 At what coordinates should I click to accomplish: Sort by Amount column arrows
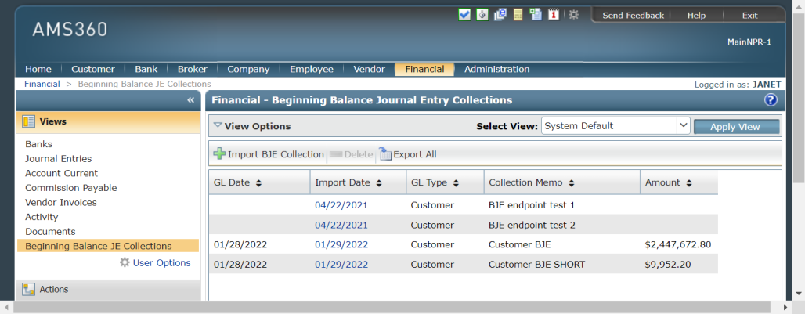point(689,183)
